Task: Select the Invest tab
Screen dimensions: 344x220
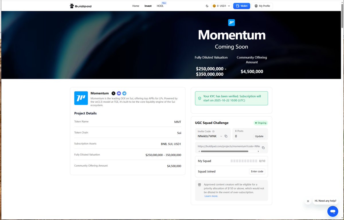Action: coord(148,6)
